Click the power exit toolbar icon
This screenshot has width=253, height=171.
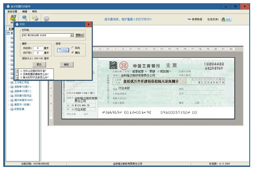pyautogui.click(x=46, y=18)
